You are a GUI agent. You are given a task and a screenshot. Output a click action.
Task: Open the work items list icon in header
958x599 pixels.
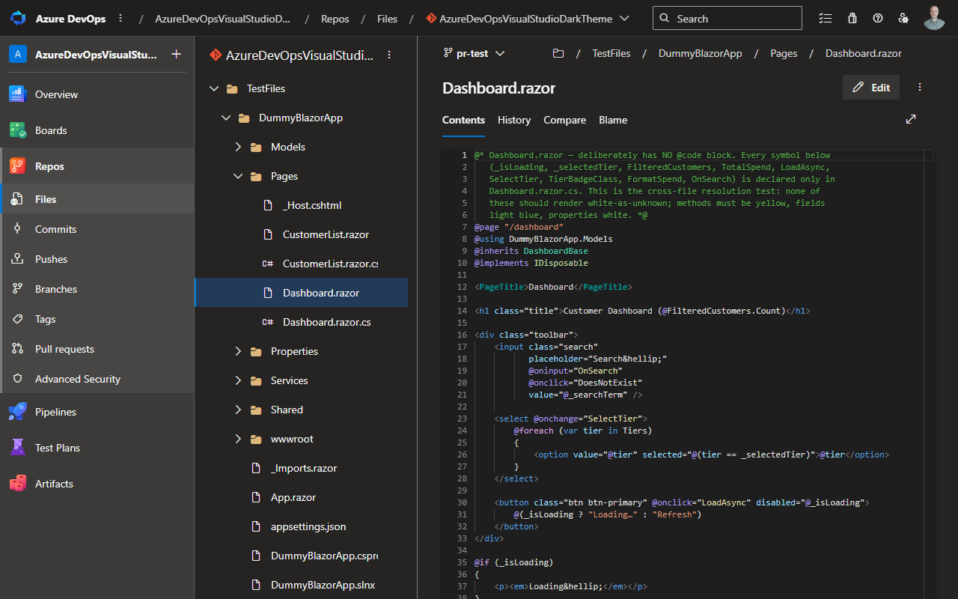click(825, 18)
